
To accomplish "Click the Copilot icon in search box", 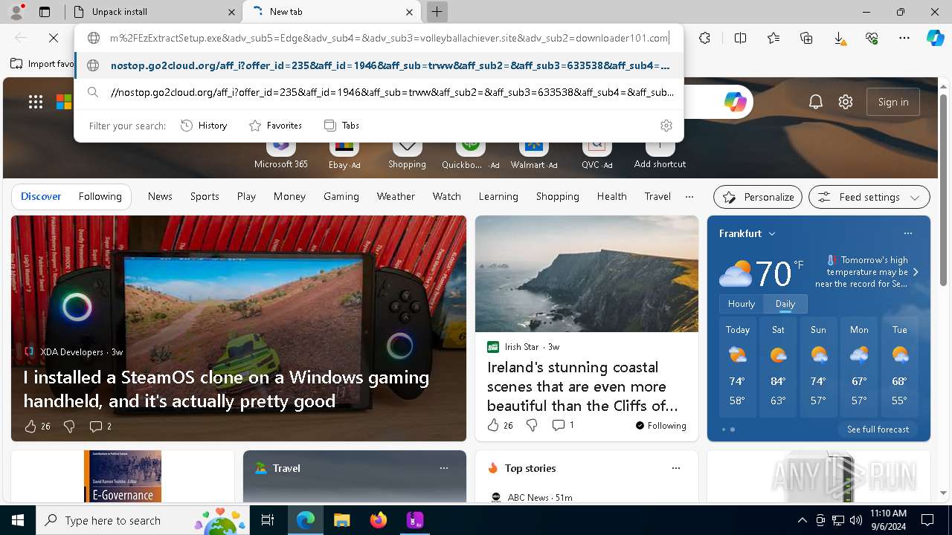I will pos(736,102).
